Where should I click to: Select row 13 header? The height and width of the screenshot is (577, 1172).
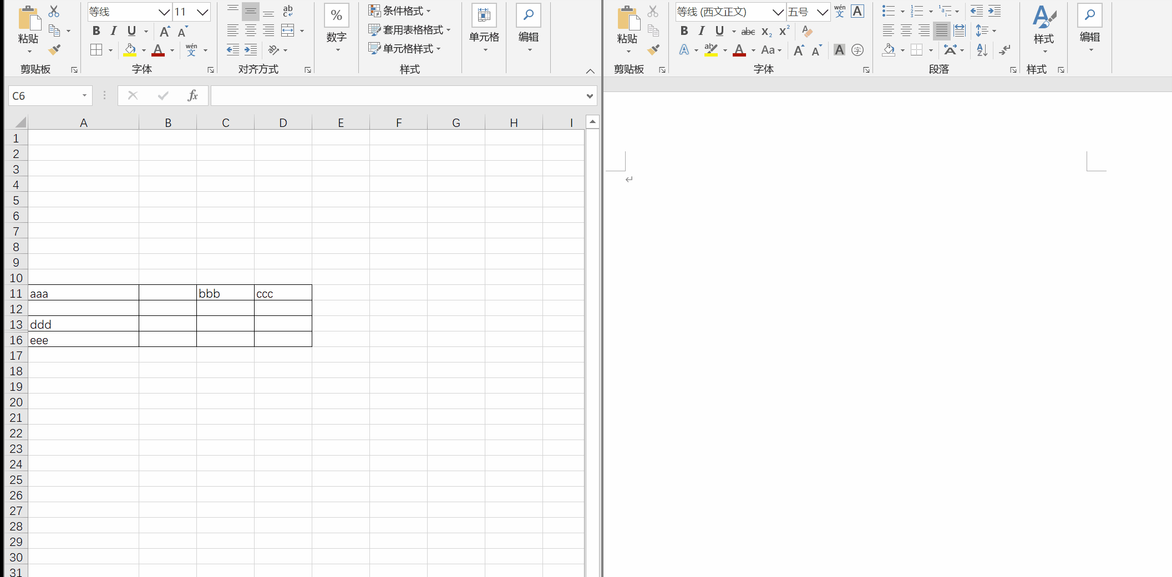pyautogui.click(x=16, y=324)
